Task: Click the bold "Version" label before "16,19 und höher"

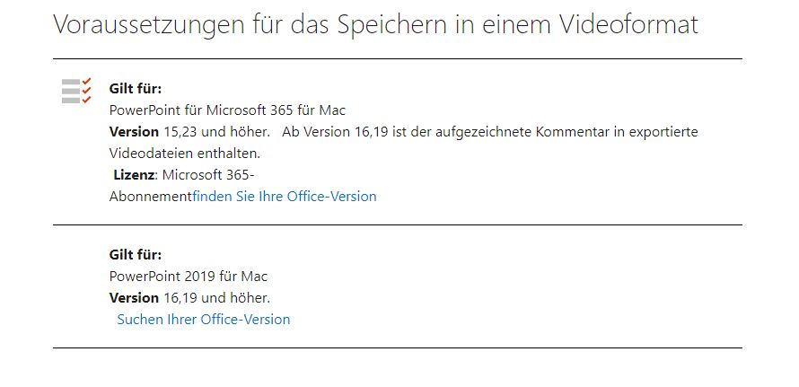Action: pyautogui.click(x=134, y=298)
